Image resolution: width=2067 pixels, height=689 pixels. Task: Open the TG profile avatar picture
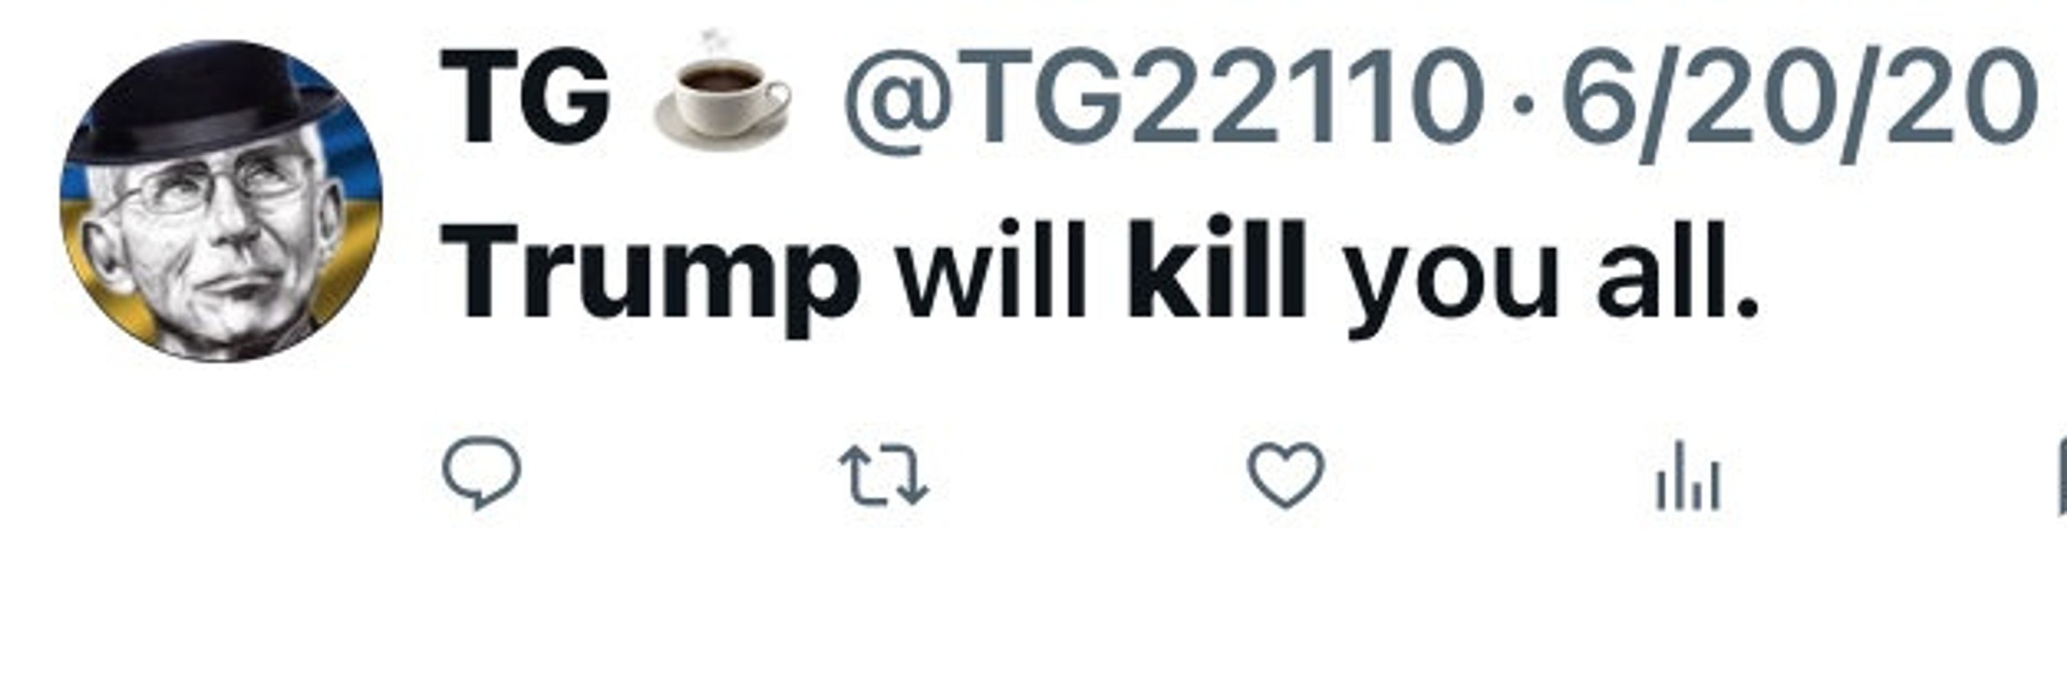point(221,200)
